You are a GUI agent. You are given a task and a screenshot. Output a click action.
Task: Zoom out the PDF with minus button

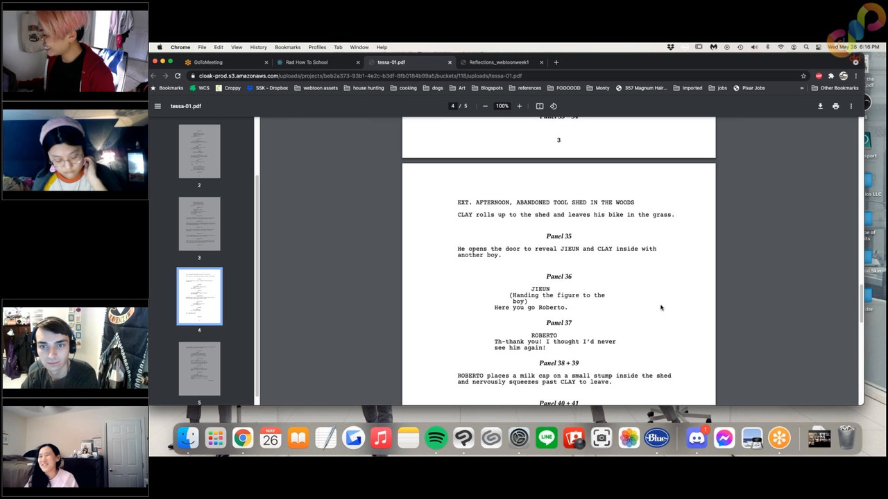click(x=485, y=106)
